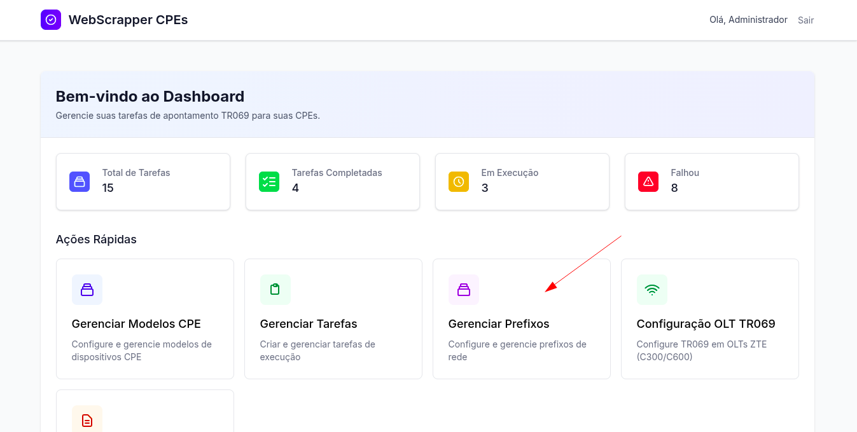The height and width of the screenshot is (432, 857).
Task: Open the Gerenciar Tarefas title
Action: point(309,324)
